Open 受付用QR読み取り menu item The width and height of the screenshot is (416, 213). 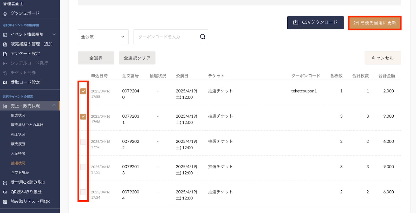coord(28,182)
